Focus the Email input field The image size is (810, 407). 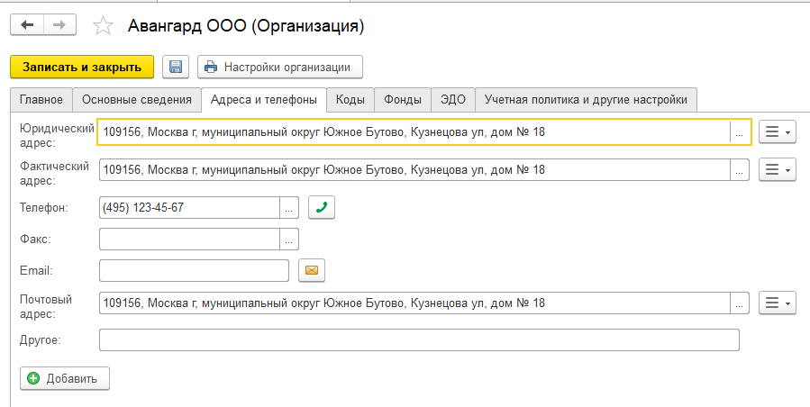[194, 270]
